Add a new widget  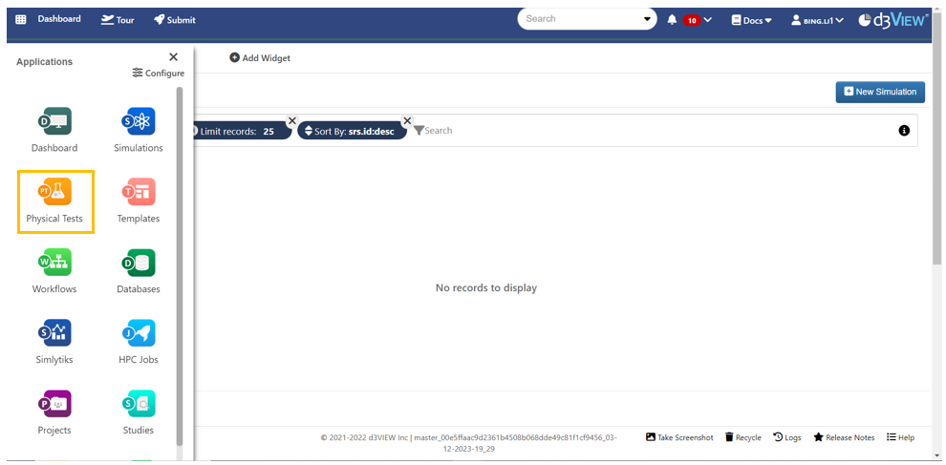coord(260,58)
